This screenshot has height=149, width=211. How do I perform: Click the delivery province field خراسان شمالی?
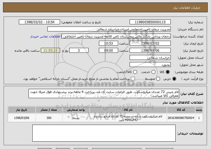coord(150,58)
